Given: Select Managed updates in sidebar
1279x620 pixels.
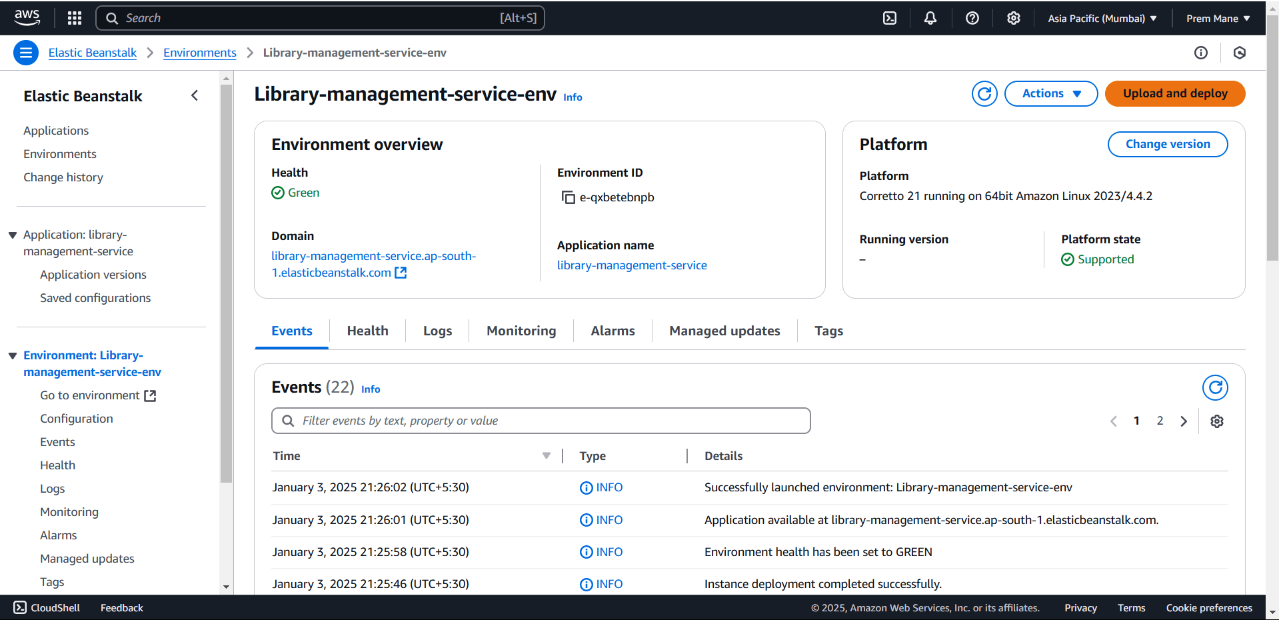Looking at the screenshot, I should tap(87, 559).
